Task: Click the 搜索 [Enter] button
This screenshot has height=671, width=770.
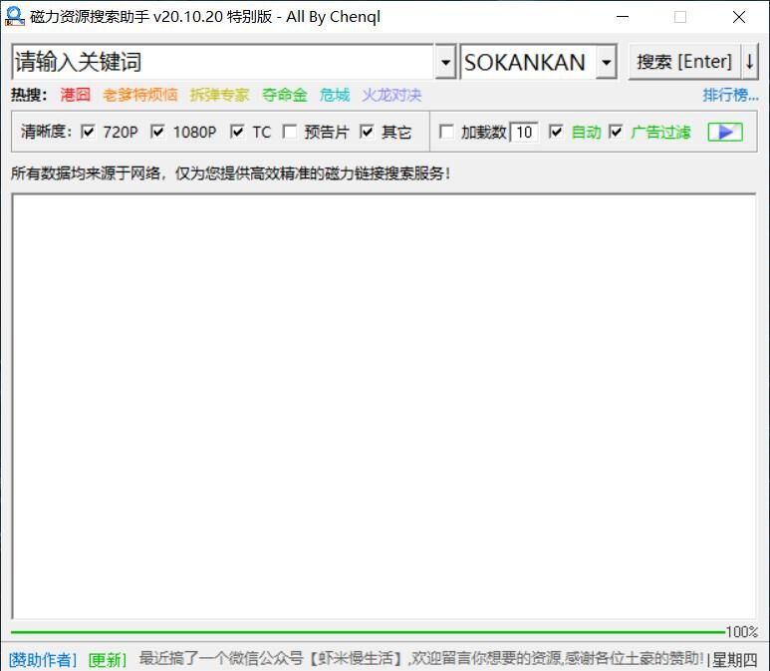Action: click(683, 62)
